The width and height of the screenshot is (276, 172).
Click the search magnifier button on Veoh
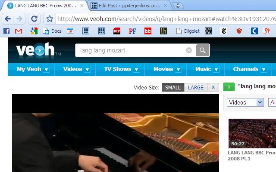pyautogui.click(x=203, y=50)
